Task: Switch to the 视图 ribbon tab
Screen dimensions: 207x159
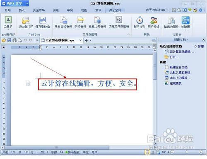Action: coord(84,10)
